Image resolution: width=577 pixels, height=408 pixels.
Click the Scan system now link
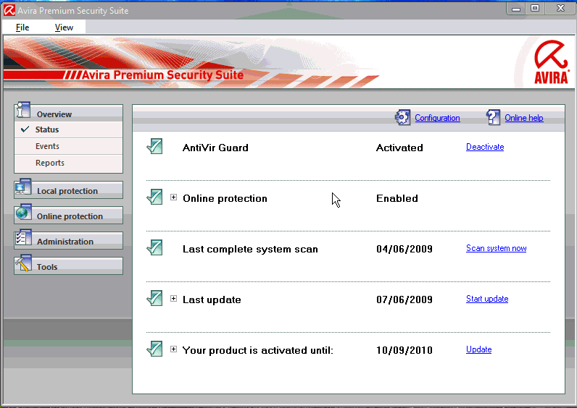point(496,248)
